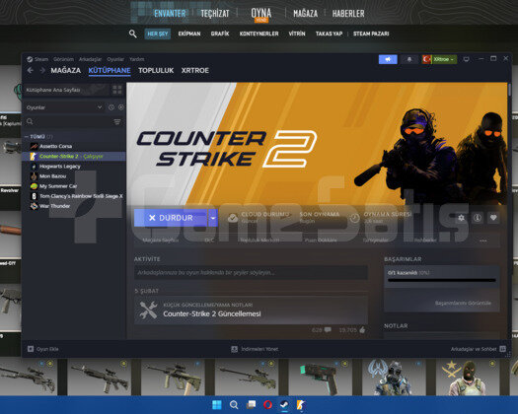The width and height of the screenshot is (518, 414).
Task: Open the EKİPMAN inventory tab
Action: (x=189, y=34)
